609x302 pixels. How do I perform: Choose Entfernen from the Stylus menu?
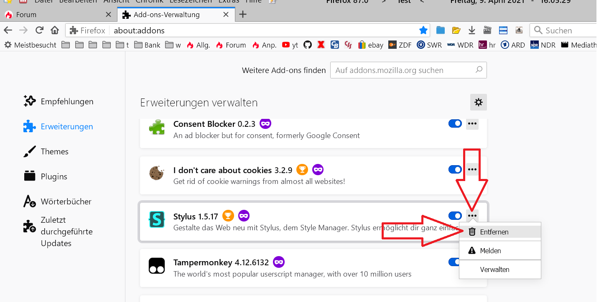[x=500, y=232]
